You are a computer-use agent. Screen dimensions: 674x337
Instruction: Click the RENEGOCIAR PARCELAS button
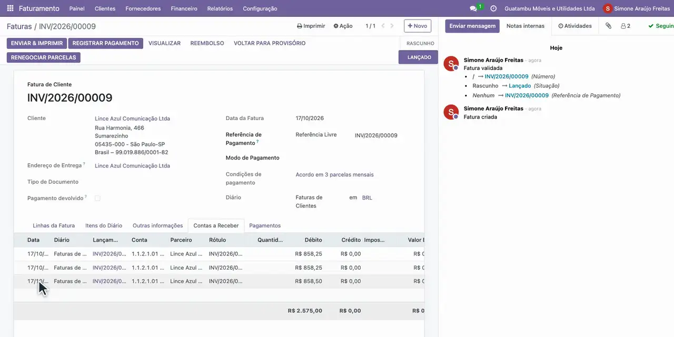pos(44,57)
